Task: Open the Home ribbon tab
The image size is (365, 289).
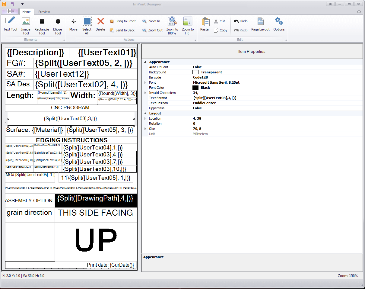Action: 27,12
